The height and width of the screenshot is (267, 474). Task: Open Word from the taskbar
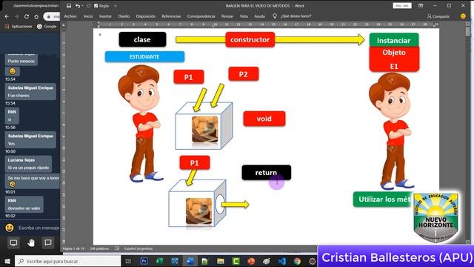pos(190,261)
